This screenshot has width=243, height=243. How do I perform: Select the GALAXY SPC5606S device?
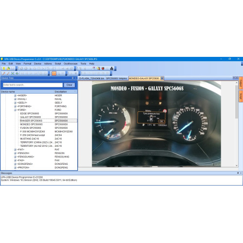[x=31, y=117]
